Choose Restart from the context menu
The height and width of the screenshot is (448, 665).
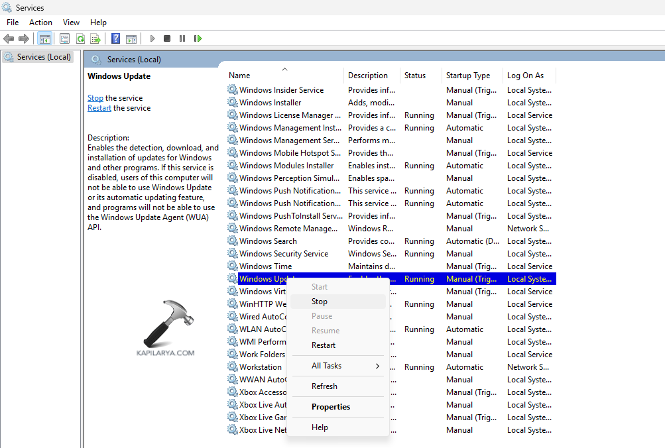323,345
